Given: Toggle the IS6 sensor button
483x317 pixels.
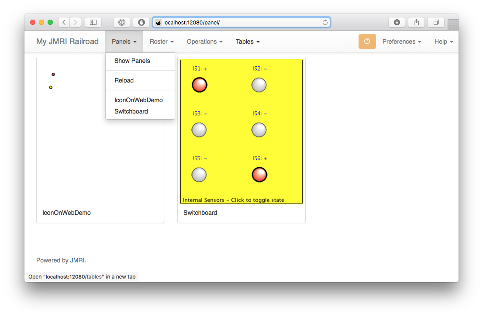Looking at the screenshot, I should tap(259, 175).
